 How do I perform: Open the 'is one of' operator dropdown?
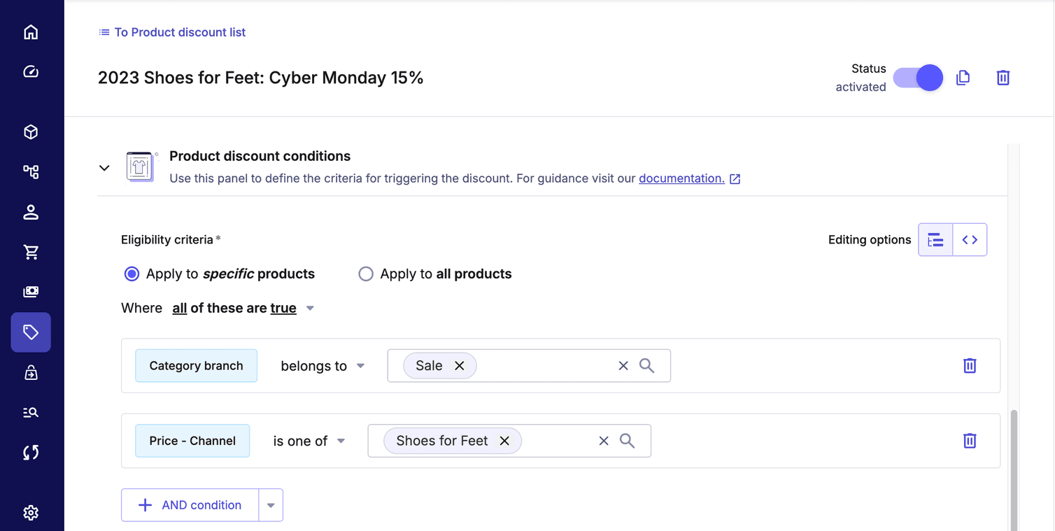coord(309,441)
